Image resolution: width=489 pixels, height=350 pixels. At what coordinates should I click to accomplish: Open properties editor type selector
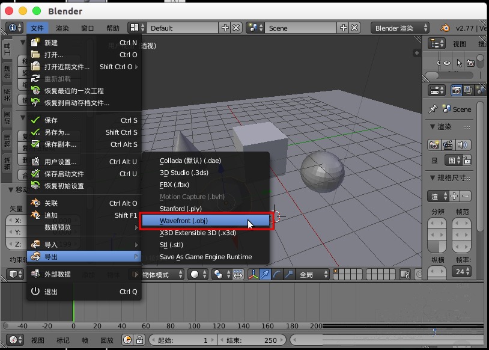pyautogui.click(x=437, y=90)
